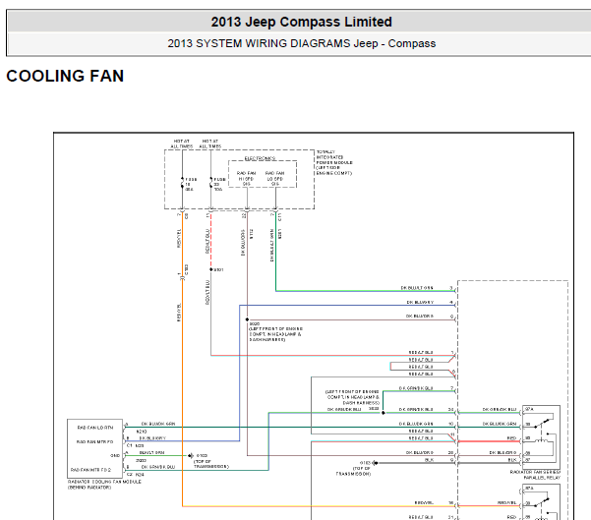Select the 'GND' label in fan module
This screenshot has height=520, width=591.
(115, 455)
